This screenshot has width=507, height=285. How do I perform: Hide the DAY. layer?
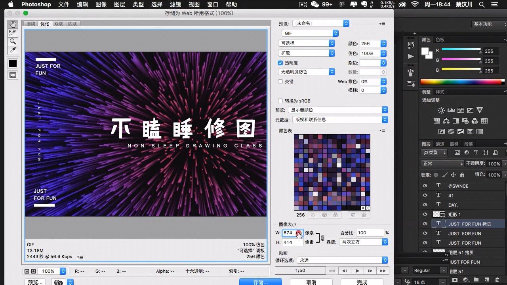coord(425,205)
